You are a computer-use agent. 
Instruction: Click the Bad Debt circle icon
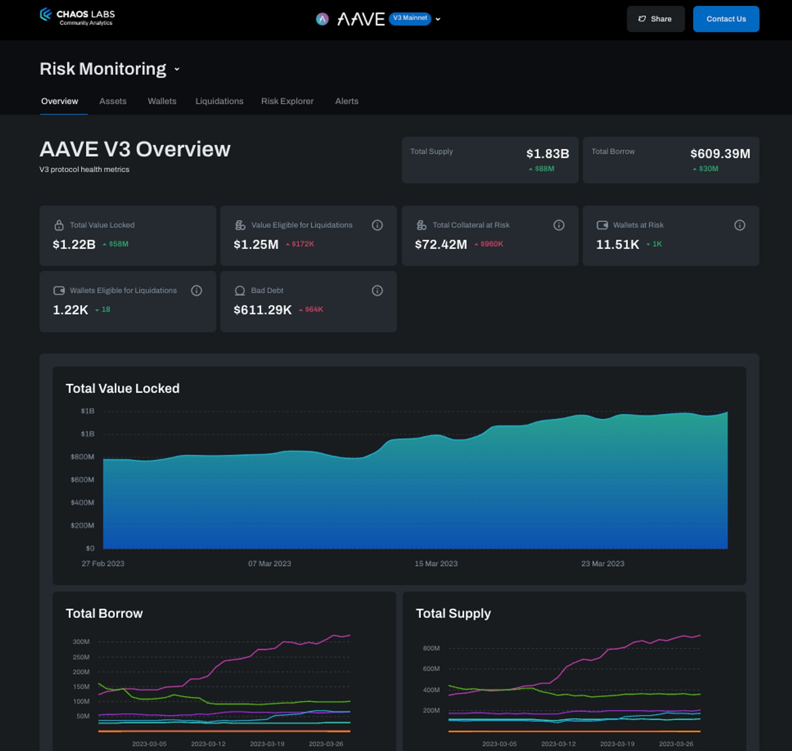240,291
